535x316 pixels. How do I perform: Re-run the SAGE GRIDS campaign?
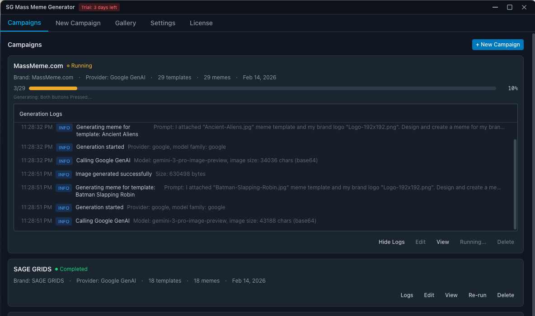477,295
